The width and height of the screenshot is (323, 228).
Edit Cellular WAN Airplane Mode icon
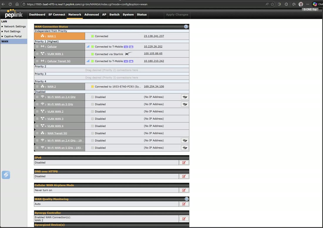tap(184, 190)
